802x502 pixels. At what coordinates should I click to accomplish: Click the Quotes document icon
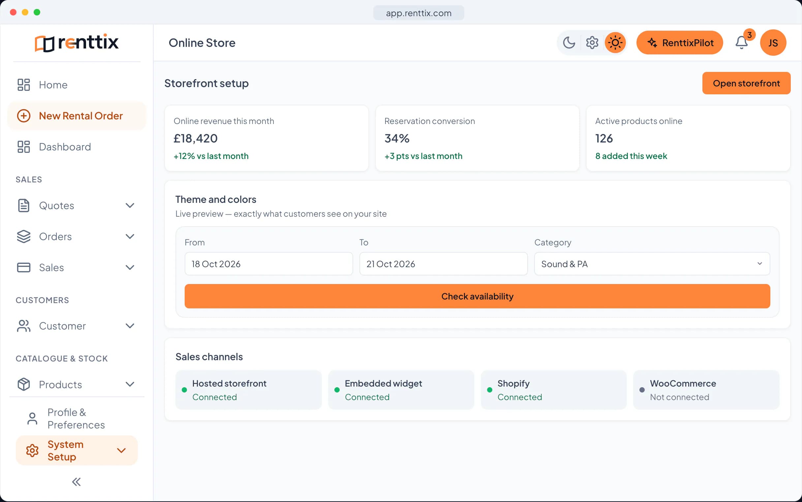[x=23, y=205]
